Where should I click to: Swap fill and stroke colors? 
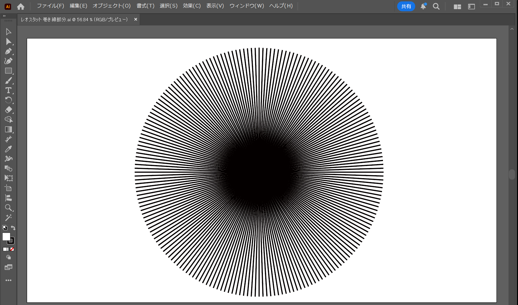(13, 228)
